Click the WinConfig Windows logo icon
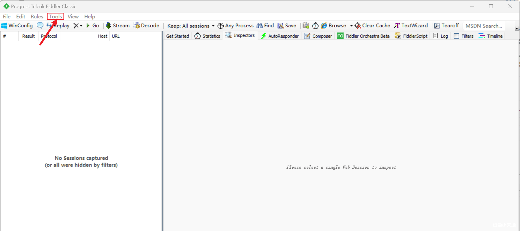 coord(4,26)
